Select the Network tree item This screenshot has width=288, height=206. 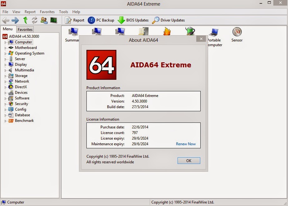point(22,81)
